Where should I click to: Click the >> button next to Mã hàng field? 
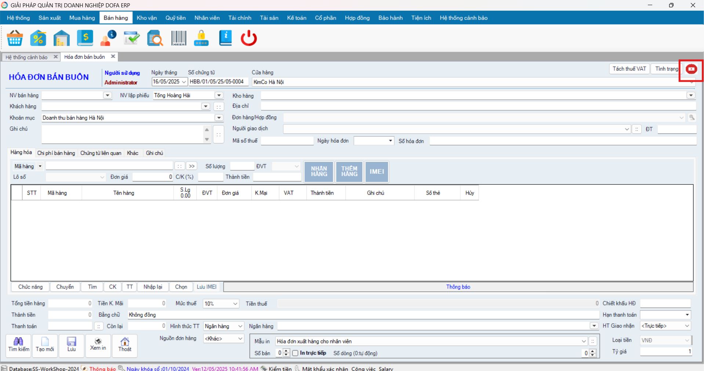(192, 166)
